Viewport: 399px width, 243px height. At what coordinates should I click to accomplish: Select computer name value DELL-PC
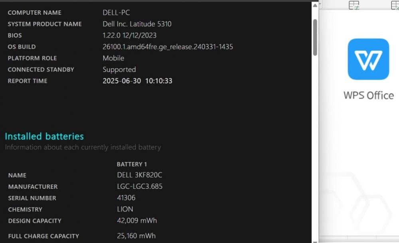(x=116, y=12)
